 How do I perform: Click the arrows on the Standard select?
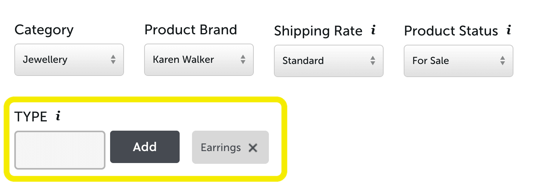coord(373,61)
